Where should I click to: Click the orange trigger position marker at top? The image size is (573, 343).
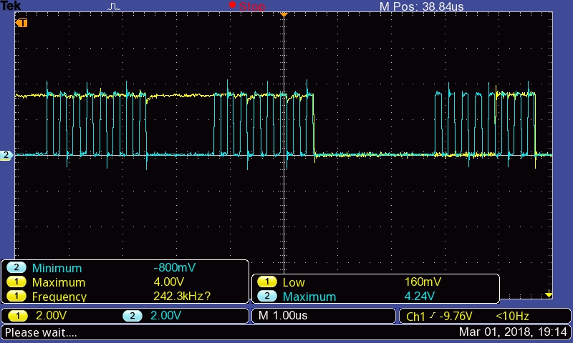tap(284, 14)
